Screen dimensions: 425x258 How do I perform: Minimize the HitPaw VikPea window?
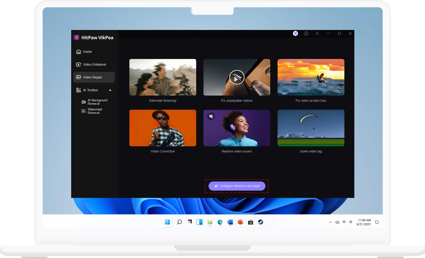click(x=328, y=34)
